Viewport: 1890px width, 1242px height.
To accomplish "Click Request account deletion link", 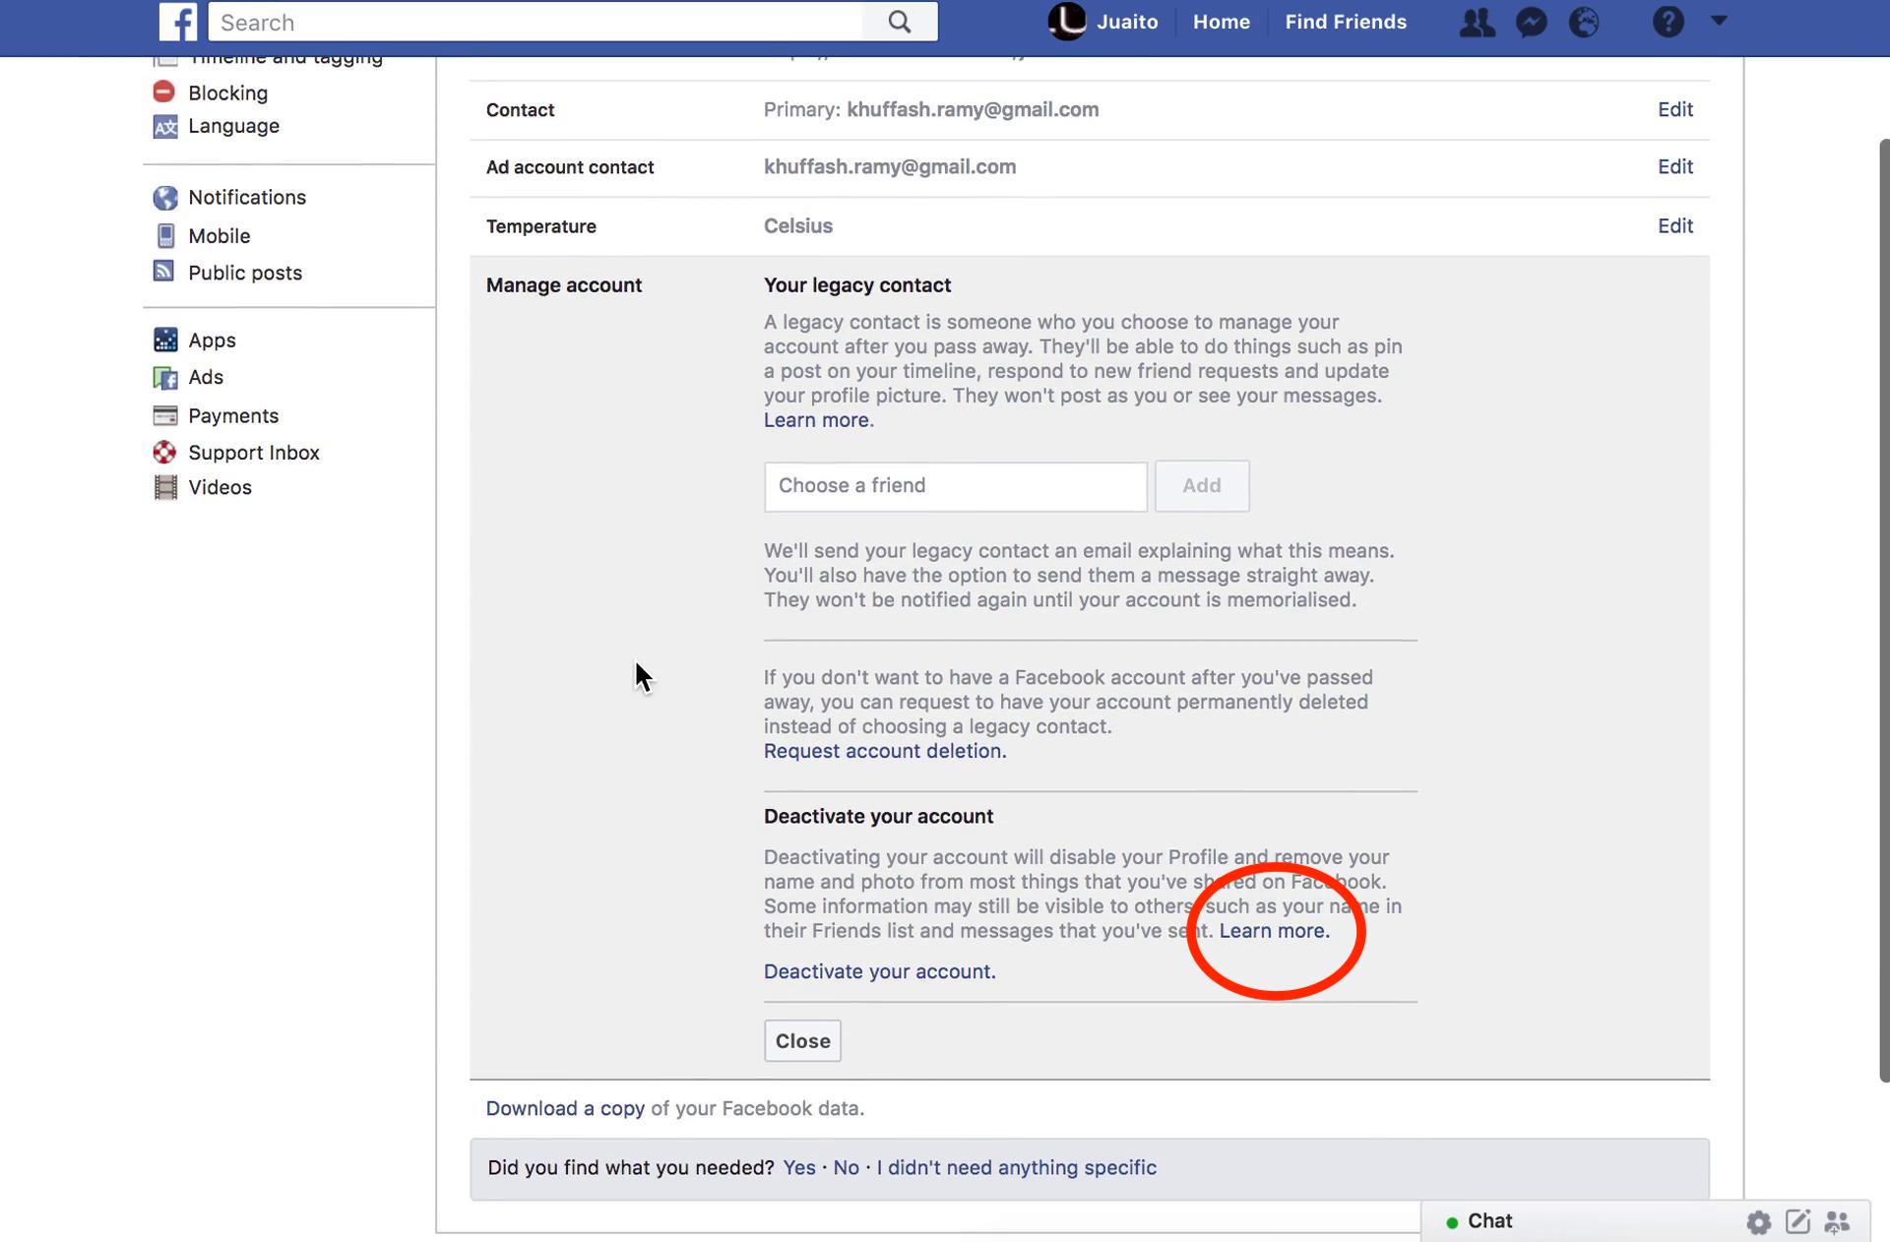I will tap(884, 751).
